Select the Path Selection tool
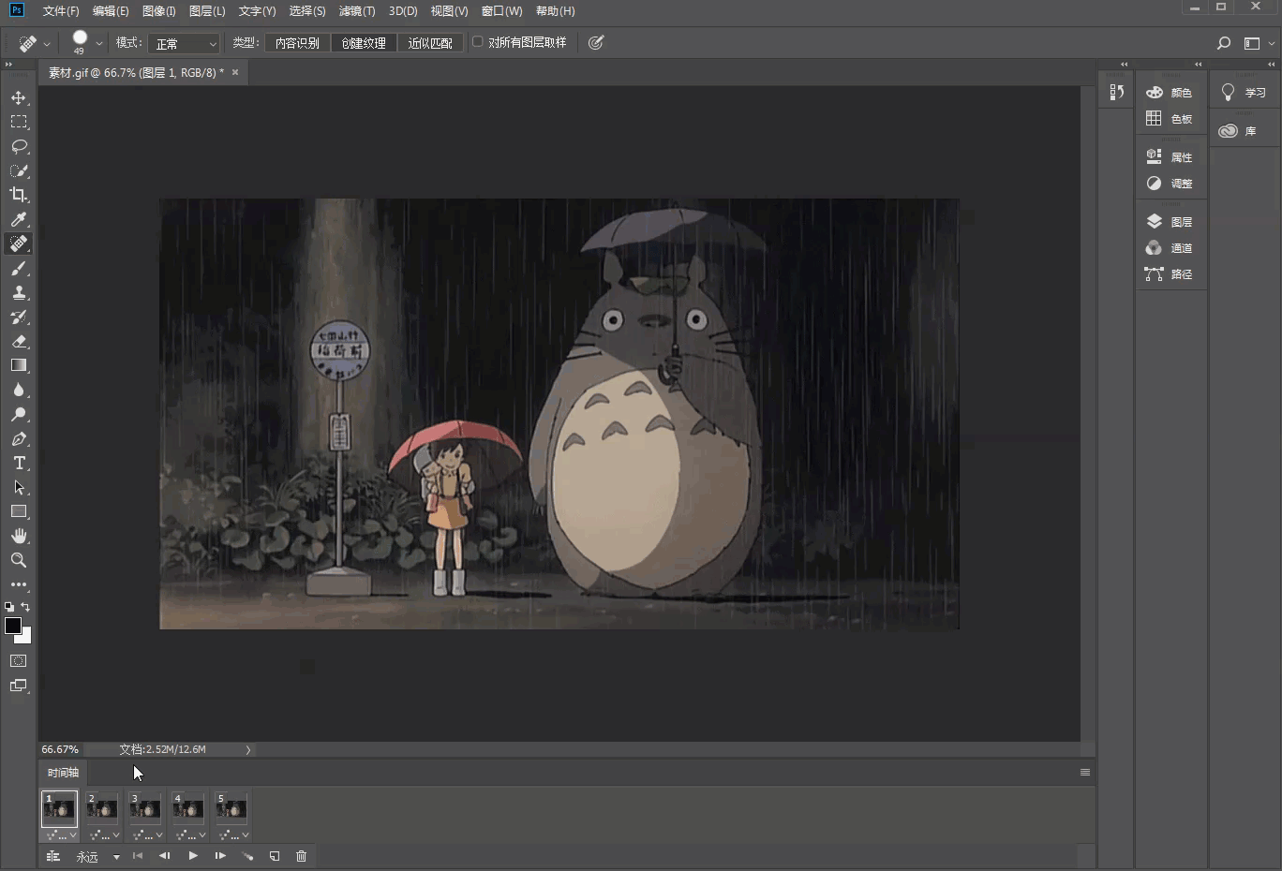The image size is (1282, 871). point(19,487)
